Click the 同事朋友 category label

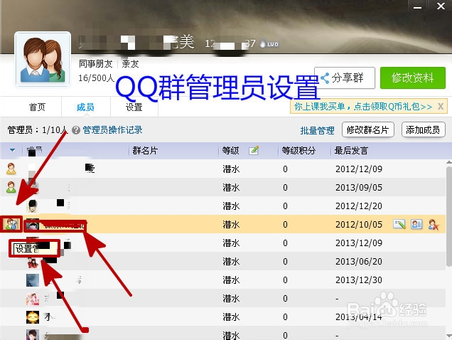coord(96,64)
